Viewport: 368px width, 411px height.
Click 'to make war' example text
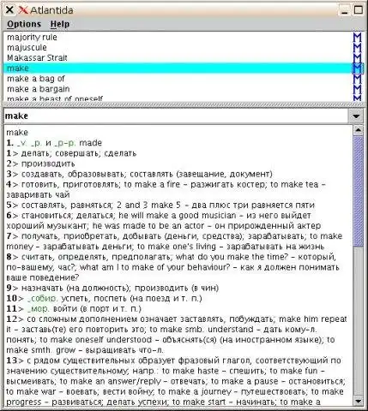click(x=31, y=391)
